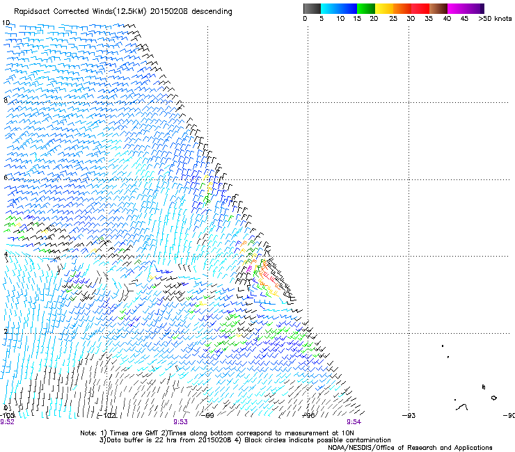Click the NOAA/NESDIS credit line
The height and width of the screenshot is (452, 515).
(410, 447)
